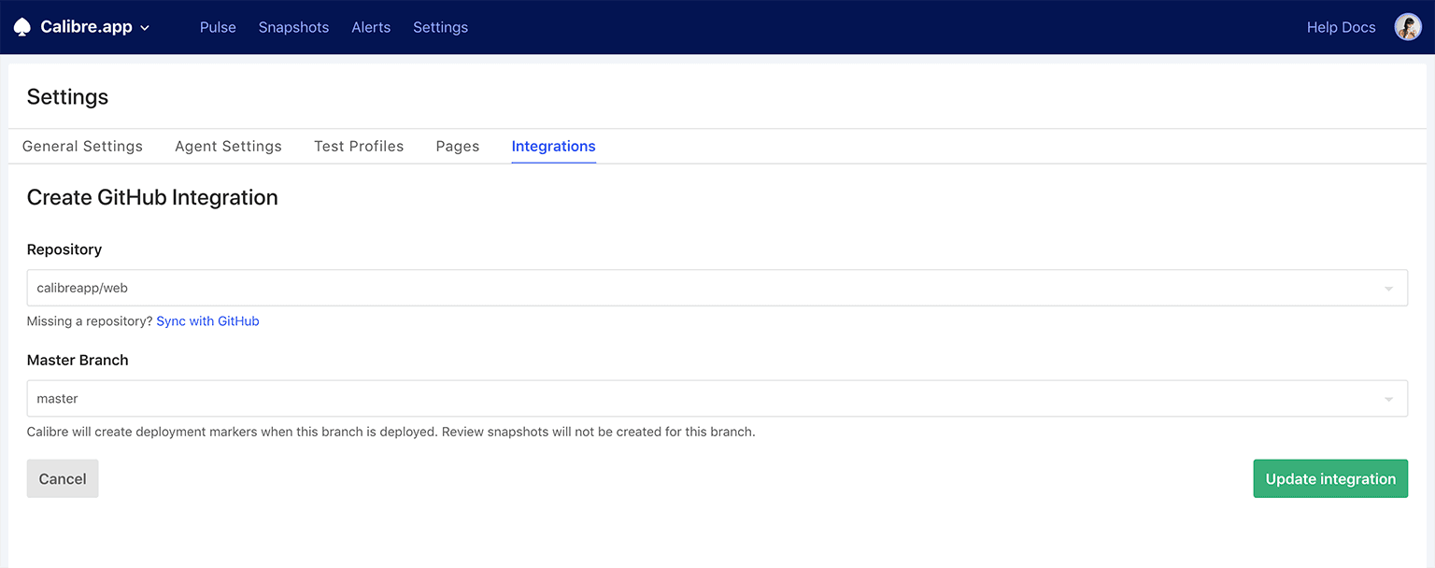Select the Integrations tab
This screenshot has width=1435, height=568.
pyautogui.click(x=553, y=146)
